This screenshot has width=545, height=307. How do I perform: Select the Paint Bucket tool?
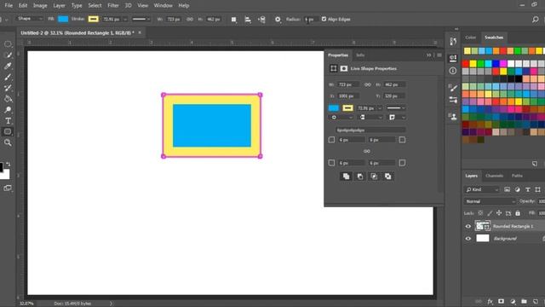pos(8,99)
